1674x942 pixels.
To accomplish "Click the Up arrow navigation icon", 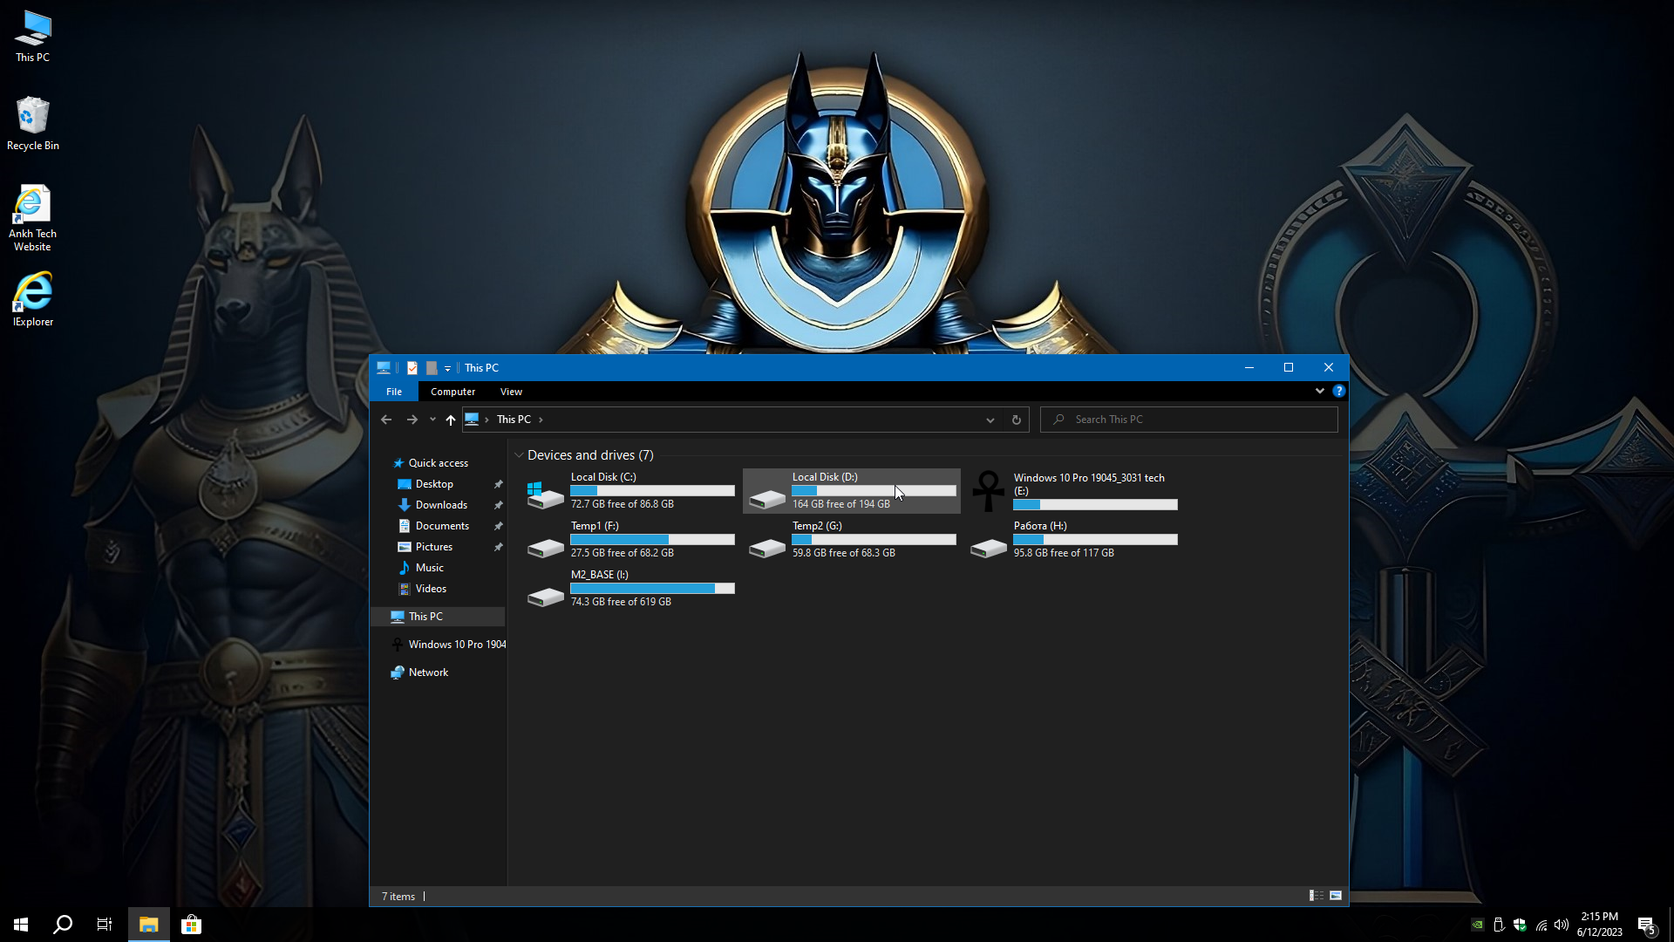I will pos(450,420).
